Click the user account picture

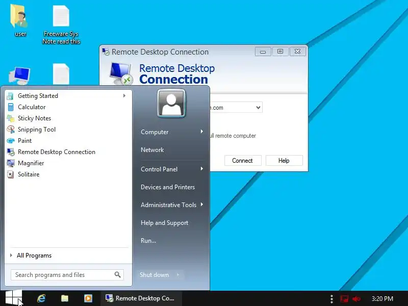point(171,104)
